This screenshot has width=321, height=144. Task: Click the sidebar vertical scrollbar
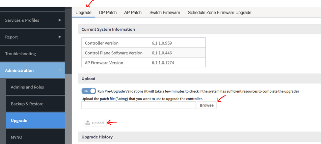point(68,41)
